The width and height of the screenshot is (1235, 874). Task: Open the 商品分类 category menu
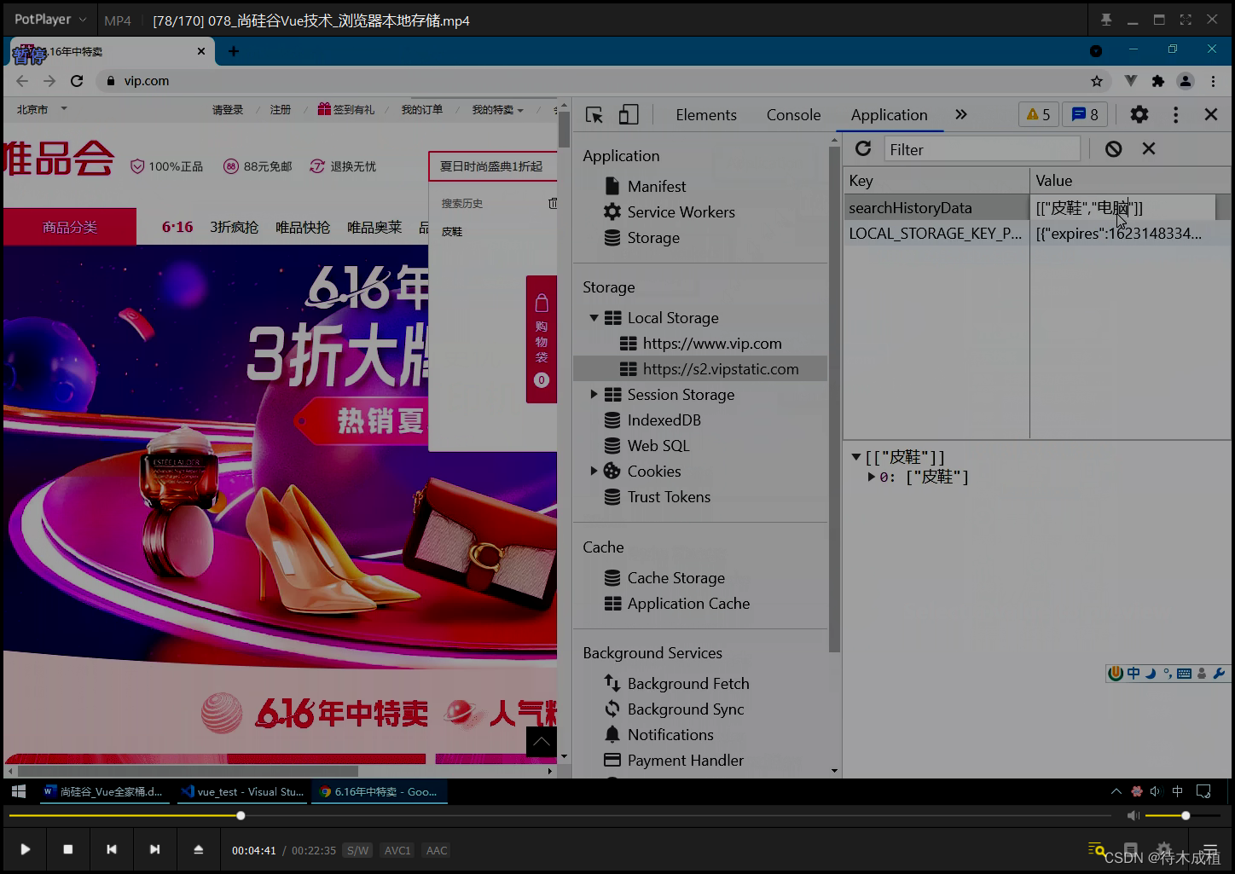pyautogui.click(x=70, y=227)
